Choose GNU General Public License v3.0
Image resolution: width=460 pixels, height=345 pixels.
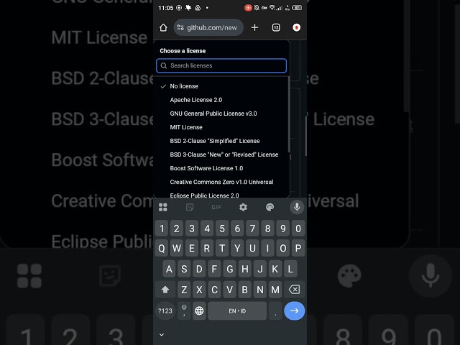coord(221,114)
